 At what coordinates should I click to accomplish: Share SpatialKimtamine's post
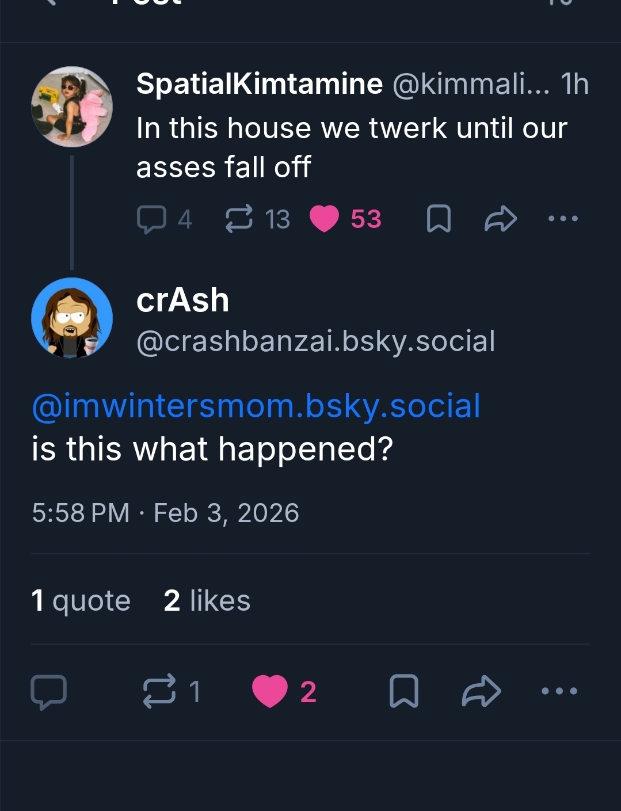pos(501,219)
